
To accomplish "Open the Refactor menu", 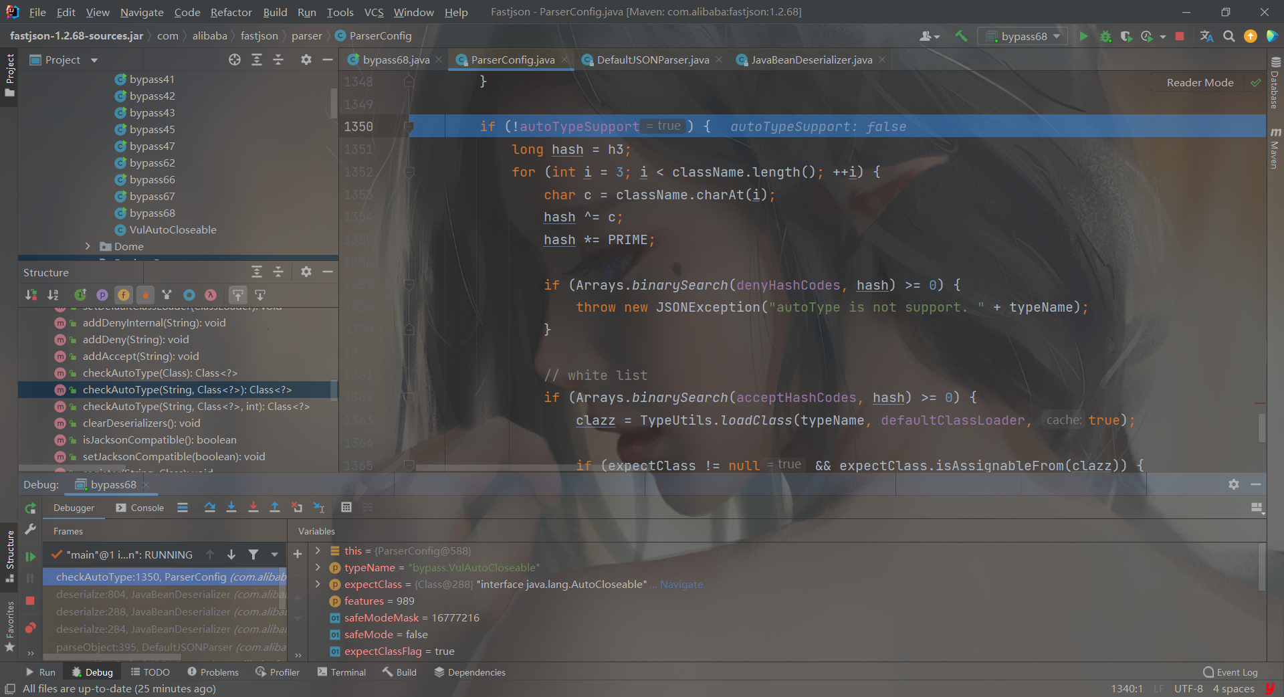I will pos(231,12).
